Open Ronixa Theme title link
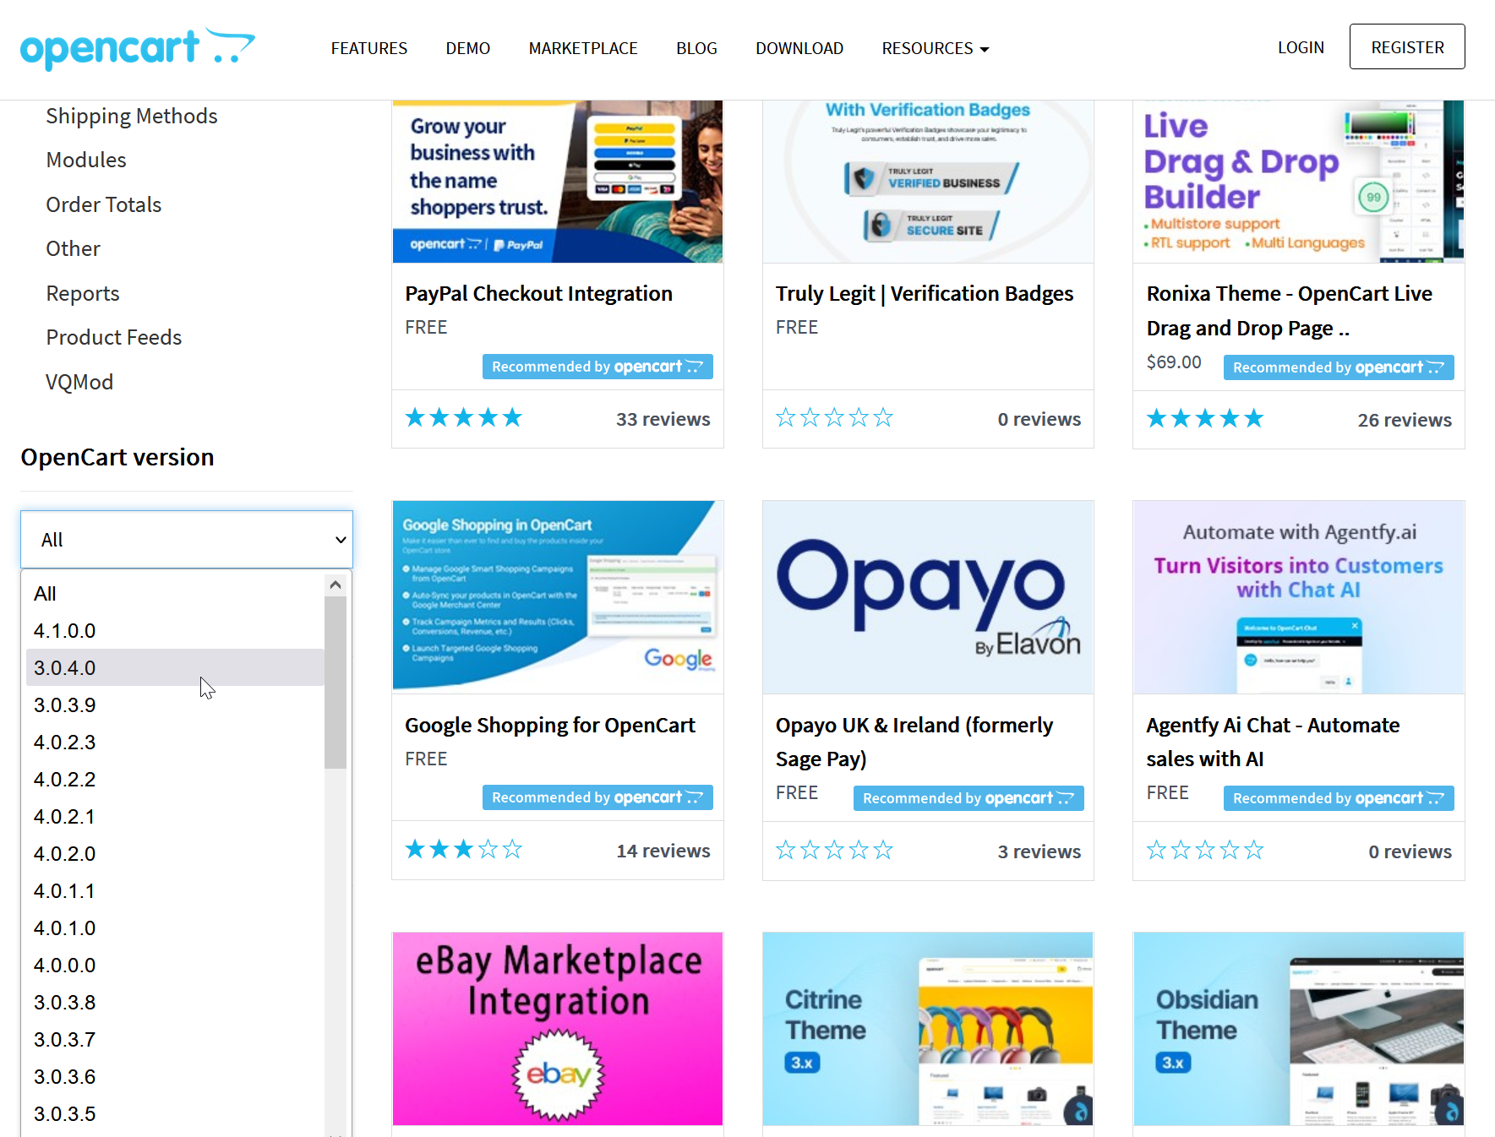 click(x=1290, y=310)
